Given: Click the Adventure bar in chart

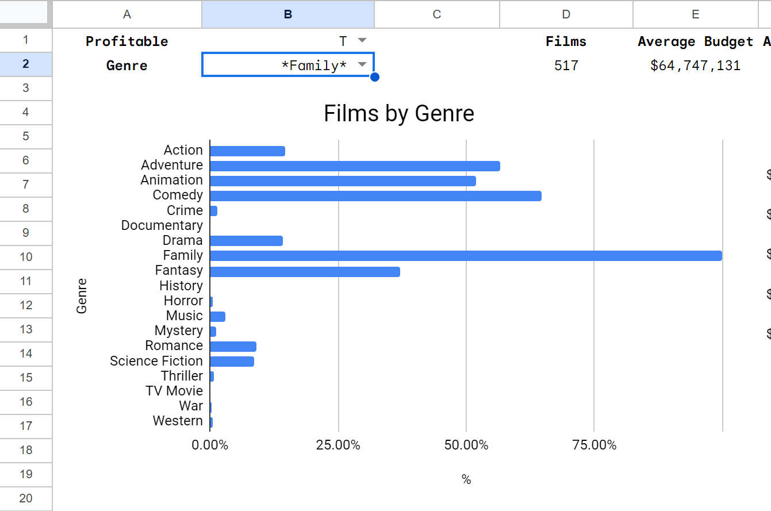Looking at the screenshot, I should [355, 166].
